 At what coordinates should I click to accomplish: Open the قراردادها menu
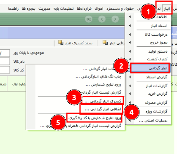(84, 9)
